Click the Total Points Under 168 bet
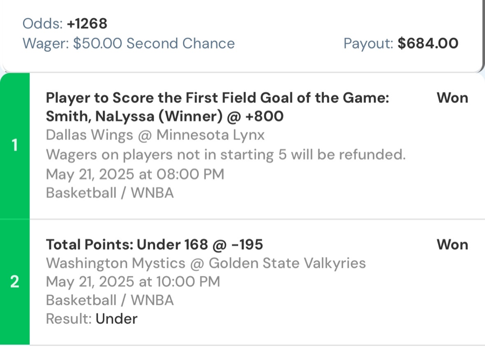The image size is (485, 355). pyautogui.click(x=155, y=244)
